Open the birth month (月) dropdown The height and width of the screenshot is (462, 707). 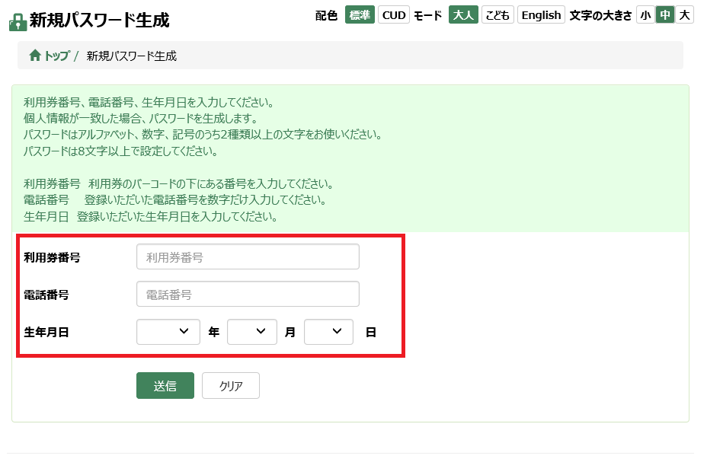pos(252,332)
